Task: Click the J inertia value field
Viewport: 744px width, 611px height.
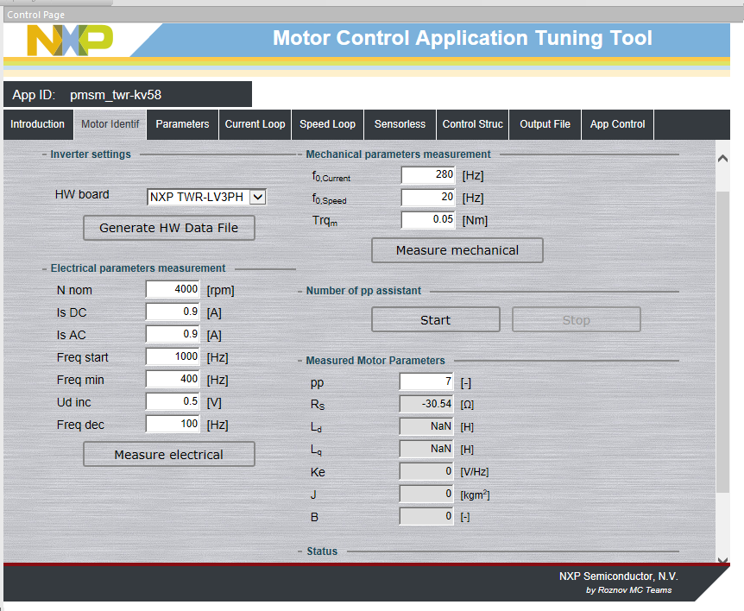Action: pos(426,494)
